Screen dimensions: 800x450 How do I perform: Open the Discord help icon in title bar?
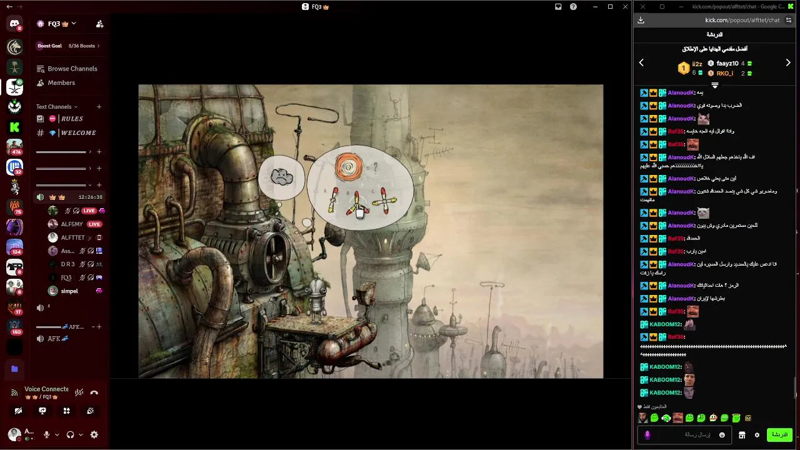coord(573,7)
